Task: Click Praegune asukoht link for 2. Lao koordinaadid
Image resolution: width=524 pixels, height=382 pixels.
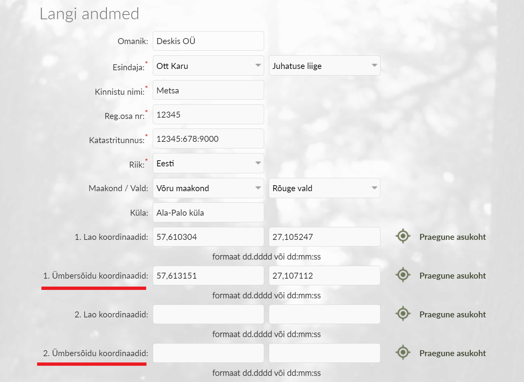Action: 452,314
